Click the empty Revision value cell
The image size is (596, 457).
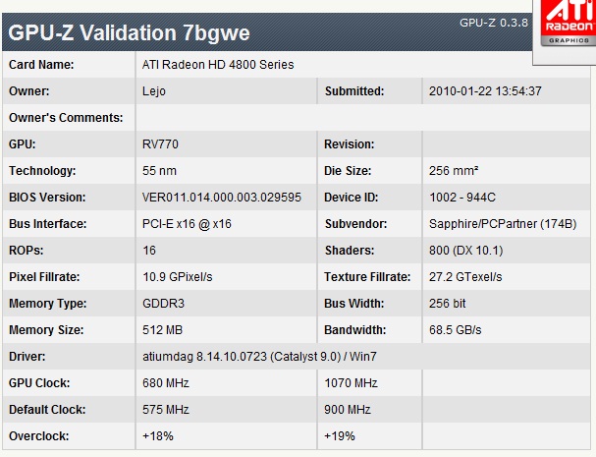point(506,144)
